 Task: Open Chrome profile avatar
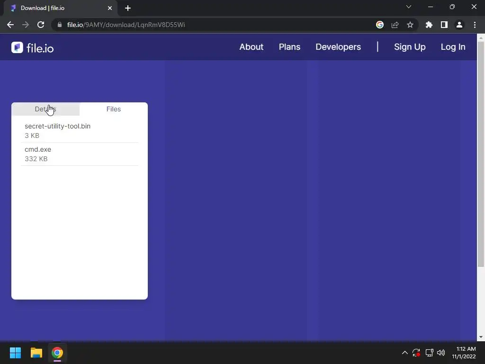coord(459,25)
